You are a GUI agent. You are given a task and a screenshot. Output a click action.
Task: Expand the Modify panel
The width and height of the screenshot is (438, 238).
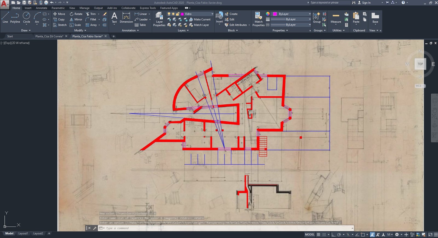80,30
